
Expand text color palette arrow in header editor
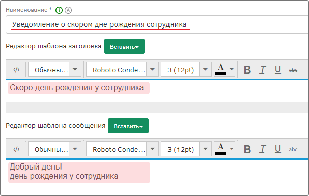[232, 69]
